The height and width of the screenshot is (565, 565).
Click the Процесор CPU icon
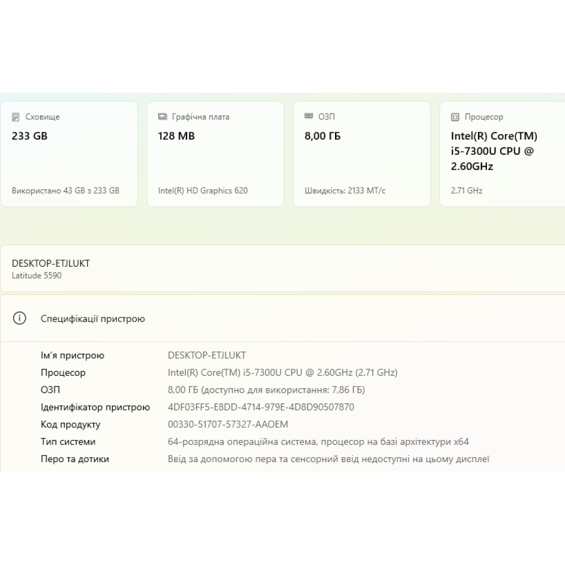click(x=455, y=117)
